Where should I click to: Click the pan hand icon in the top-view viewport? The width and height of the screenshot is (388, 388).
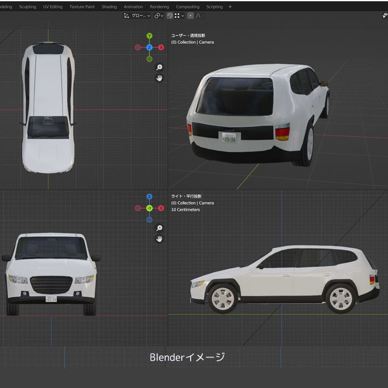160,78
